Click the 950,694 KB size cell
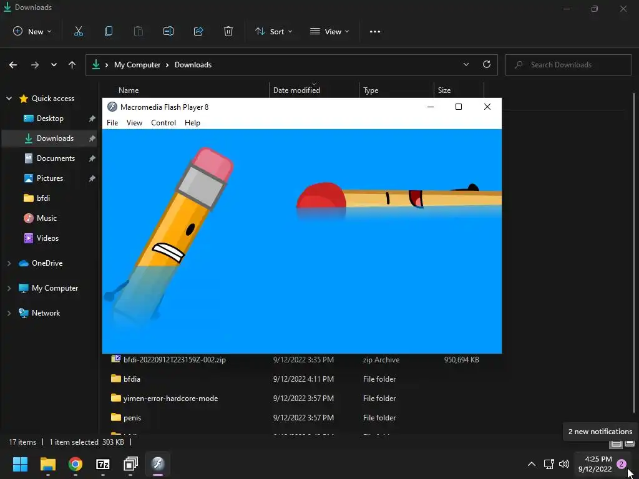 tap(461, 360)
